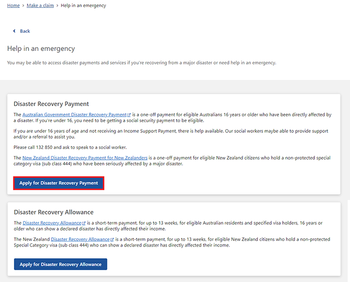350x282 pixels.
Task: Click the Disaster Recovery Allowance card heading
Action: (53, 212)
